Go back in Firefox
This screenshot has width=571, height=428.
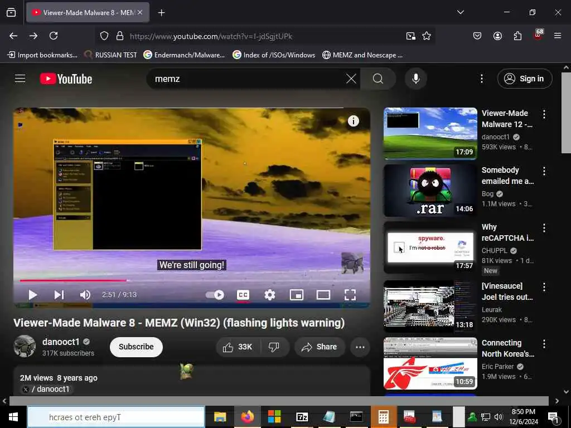coord(13,36)
